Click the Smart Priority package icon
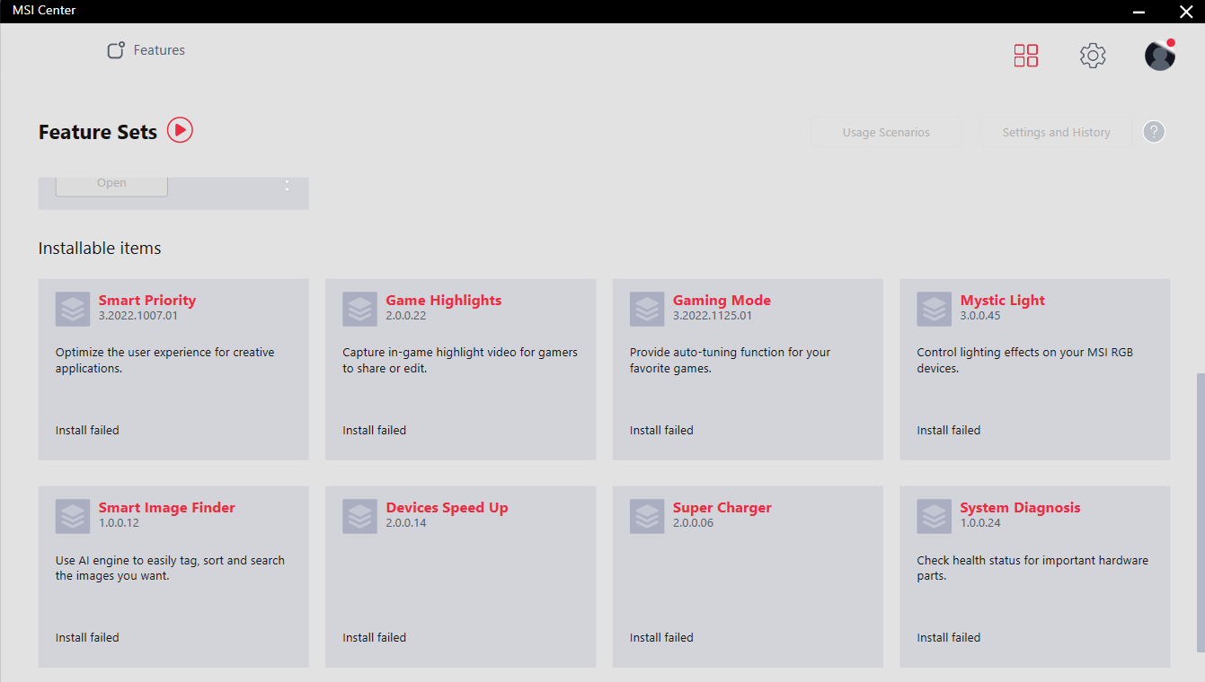Screen dimensions: 1205x682 [x=73, y=309]
